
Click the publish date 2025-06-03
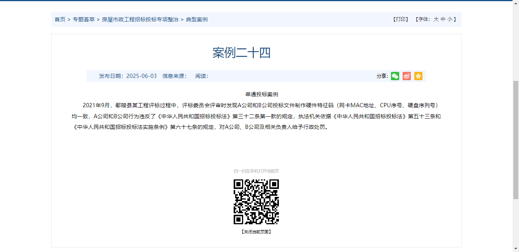(141, 76)
